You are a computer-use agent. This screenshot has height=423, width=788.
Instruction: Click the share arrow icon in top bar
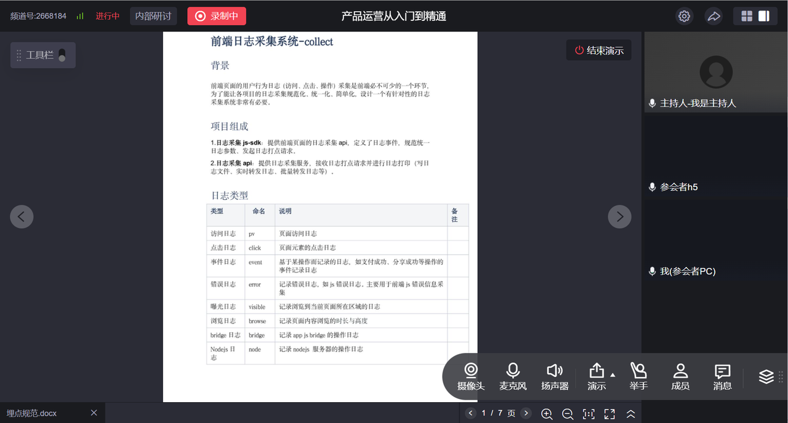click(714, 17)
